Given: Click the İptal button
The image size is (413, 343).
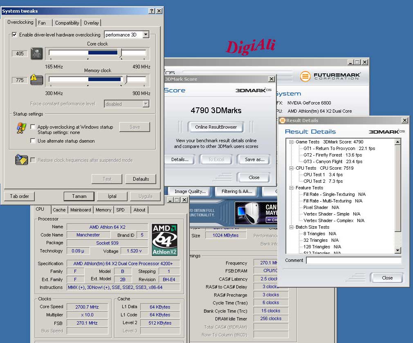Looking at the screenshot, I should coord(112,196).
